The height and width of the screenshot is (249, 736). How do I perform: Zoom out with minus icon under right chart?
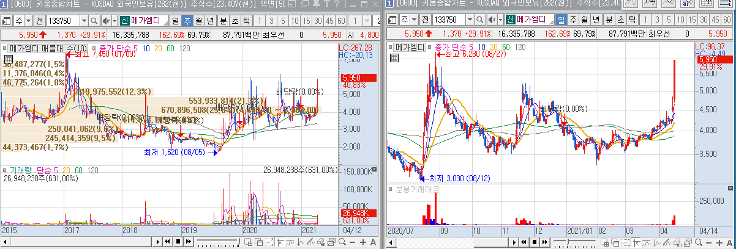point(708,242)
